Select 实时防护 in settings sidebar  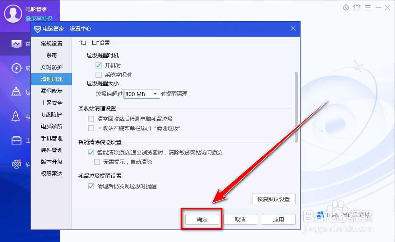tap(52, 67)
